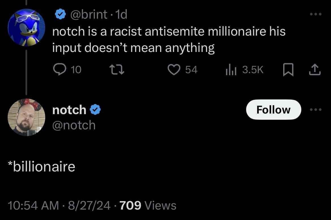Open the three-dot menu on @brint's tweet
The width and height of the screenshot is (331, 220).
click(x=316, y=14)
